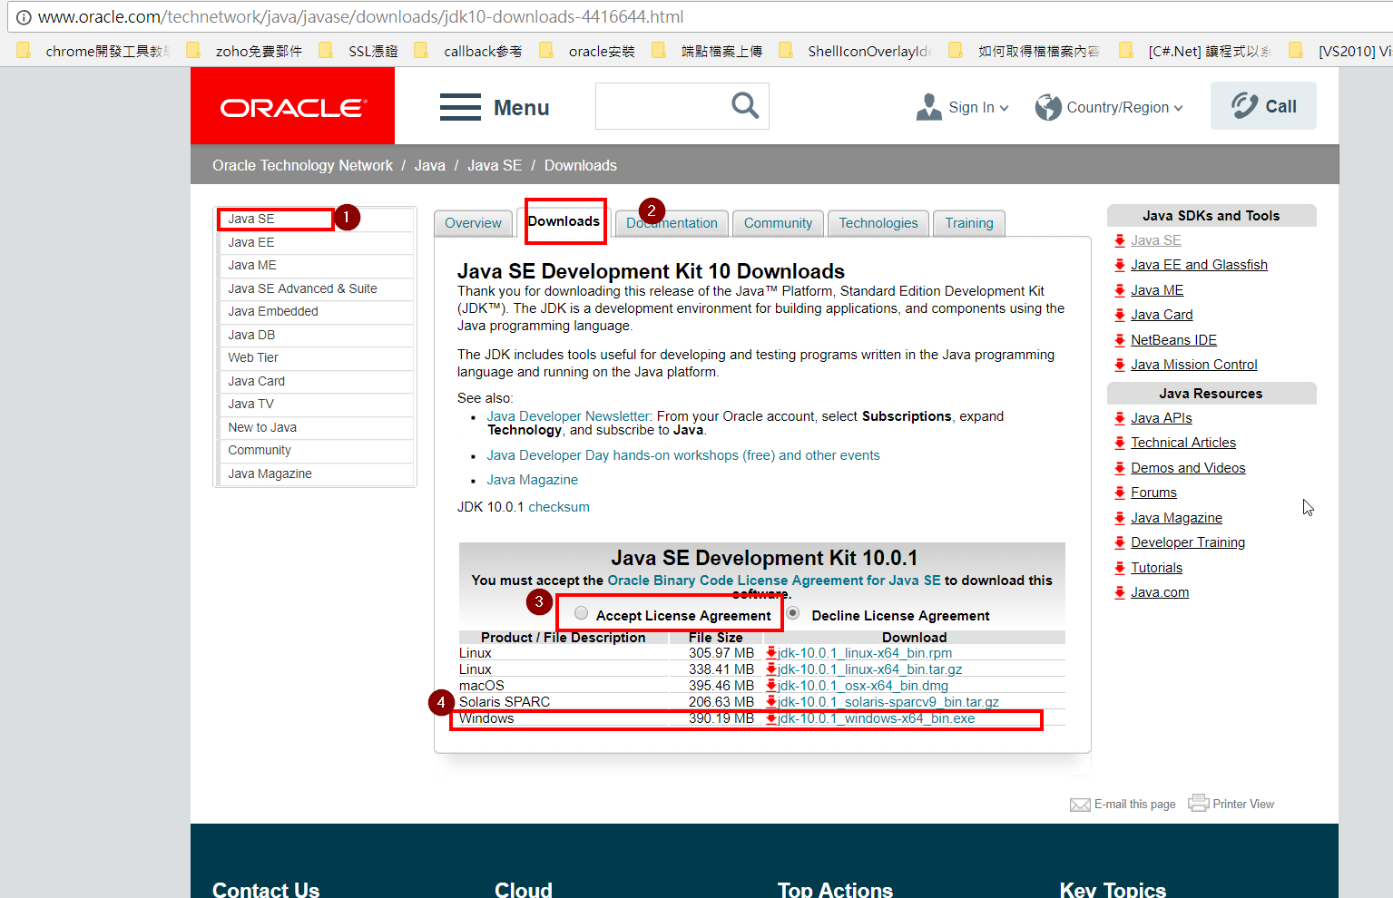
Task: Click the Call phone button
Action: click(1263, 106)
